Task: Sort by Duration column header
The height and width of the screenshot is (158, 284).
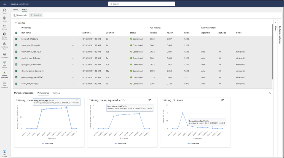Action: (x=110, y=33)
